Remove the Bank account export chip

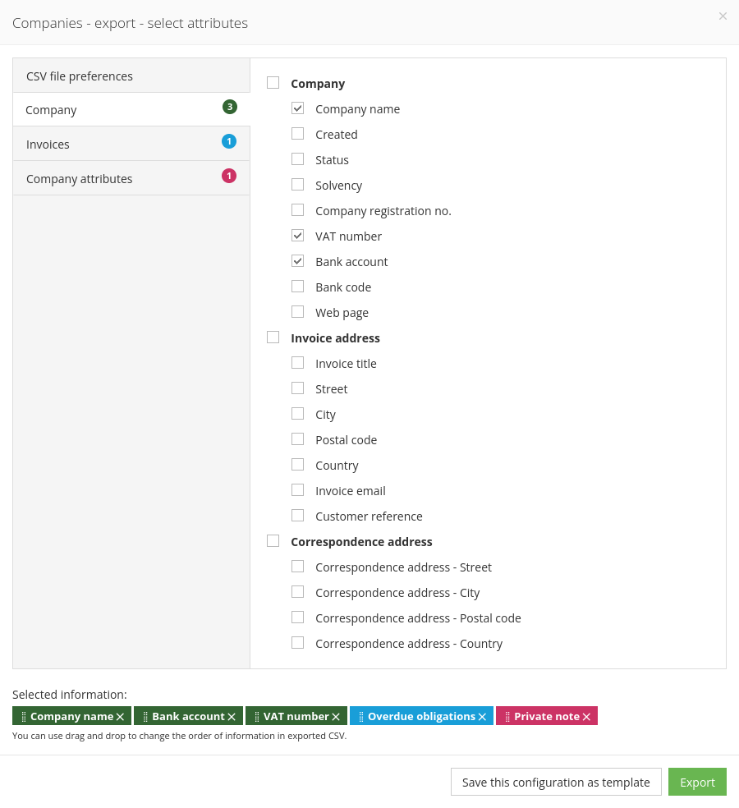coord(232,716)
